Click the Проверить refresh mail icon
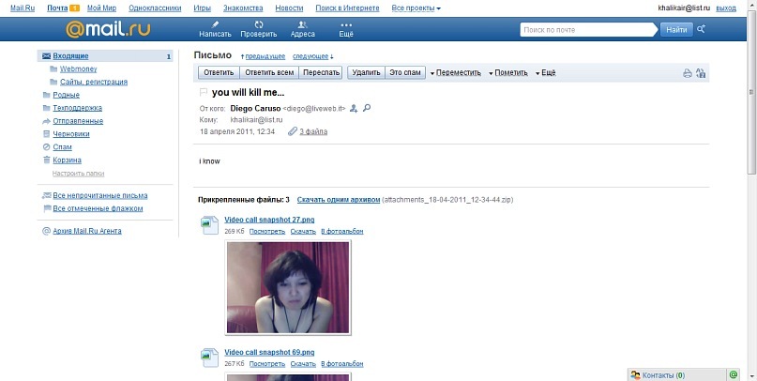Viewport: 757px width, 381px height. point(259,24)
